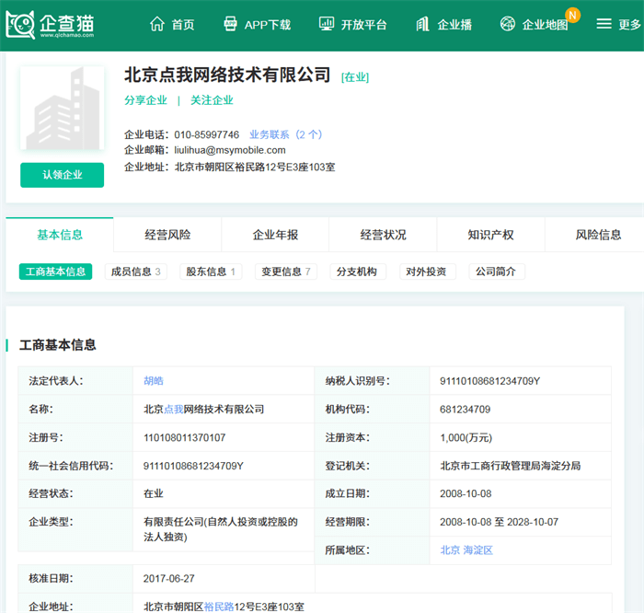Click the organization code 681234709
The height and width of the screenshot is (613, 644).
(465, 410)
